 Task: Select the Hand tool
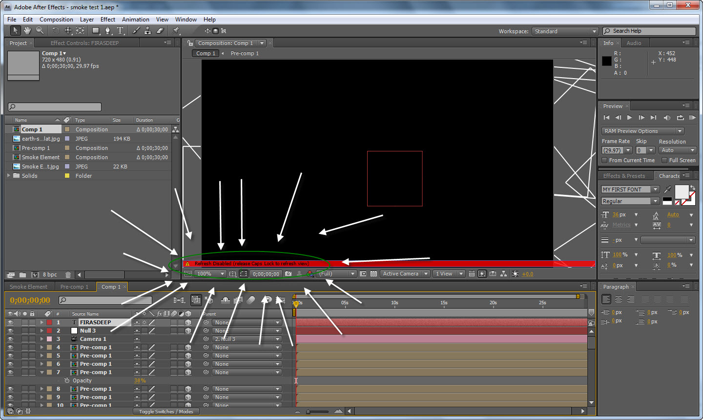coord(27,30)
